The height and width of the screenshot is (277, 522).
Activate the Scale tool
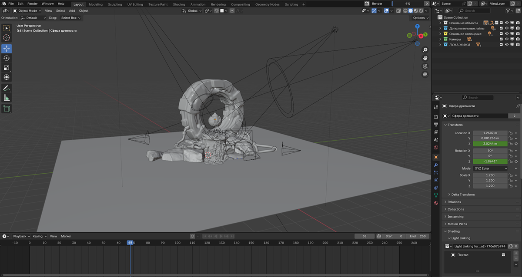tap(7, 68)
